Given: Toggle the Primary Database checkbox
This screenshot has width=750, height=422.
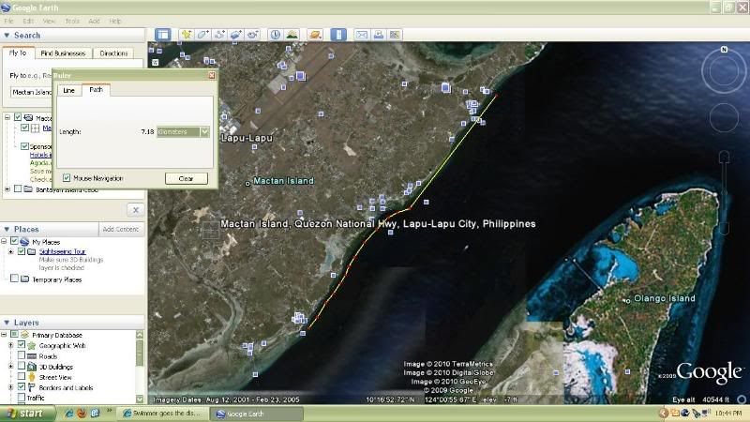Looking at the screenshot, I should pos(14,334).
